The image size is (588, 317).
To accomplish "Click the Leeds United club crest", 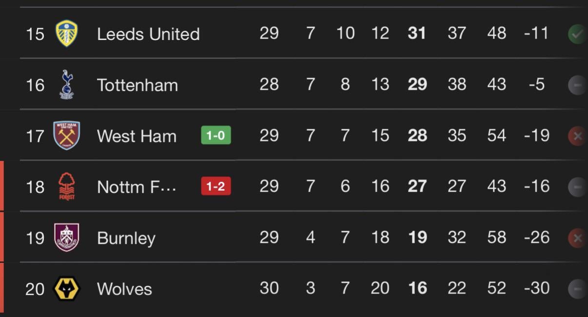I will [x=67, y=34].
